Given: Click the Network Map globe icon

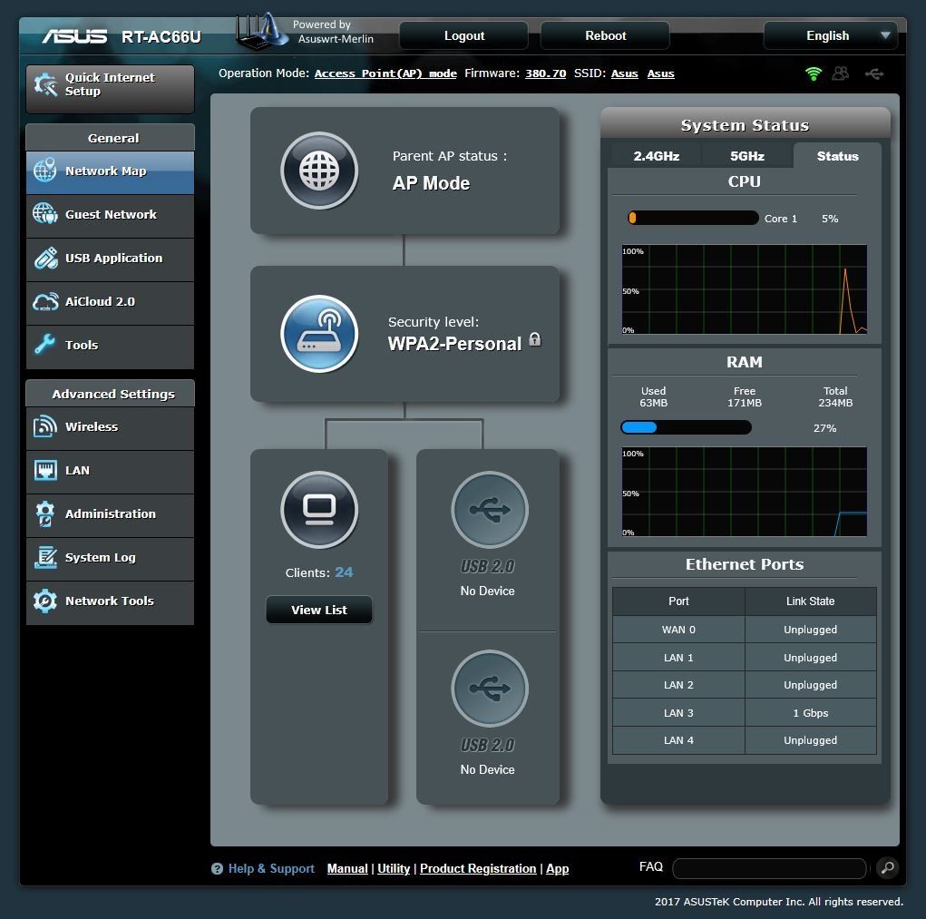Looking at the screenshot, I should click(x=44, y=170).
